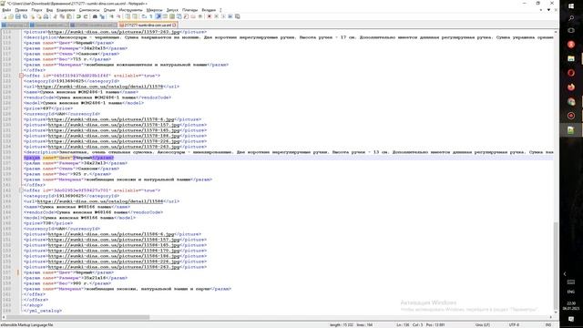Click the Save recorded macro icon
The image size is (583, 328).
237,16
